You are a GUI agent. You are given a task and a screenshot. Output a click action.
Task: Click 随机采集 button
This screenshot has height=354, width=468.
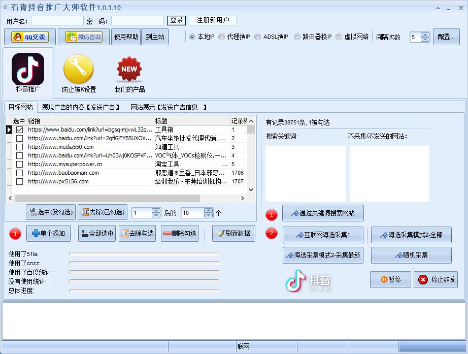pos(411,255)
